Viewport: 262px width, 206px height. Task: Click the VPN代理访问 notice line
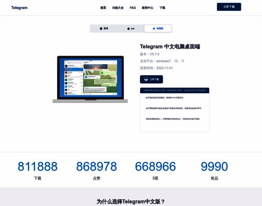pyautogui.click(x=164, y=98)
